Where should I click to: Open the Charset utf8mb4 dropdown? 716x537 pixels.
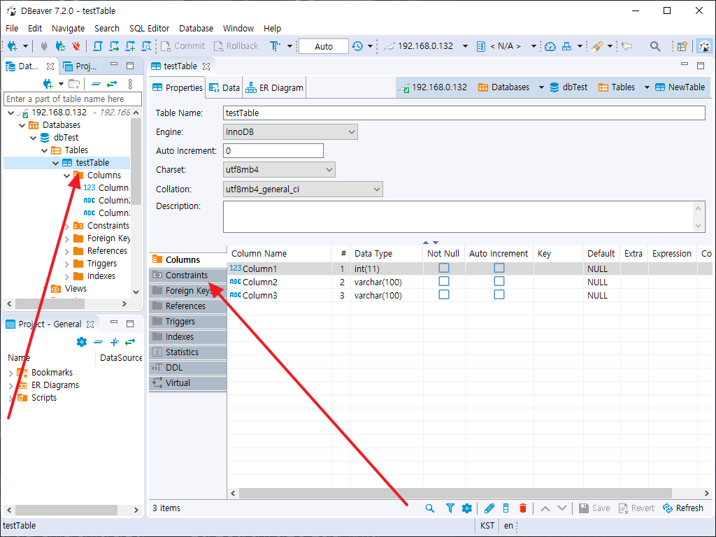279,170
